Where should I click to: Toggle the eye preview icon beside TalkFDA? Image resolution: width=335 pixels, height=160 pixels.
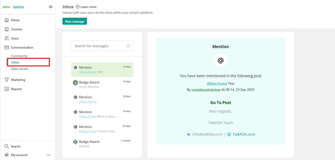tap(51, 7)
